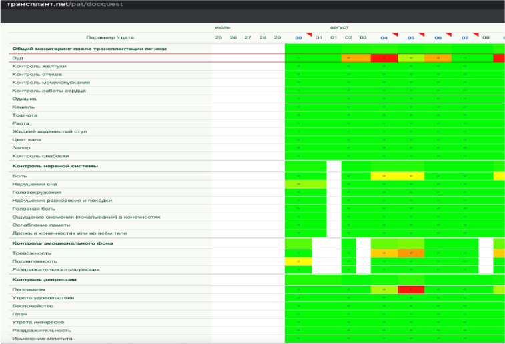Click the Параметр \ дата column header
Screen dimensions: 505x344
110,38
